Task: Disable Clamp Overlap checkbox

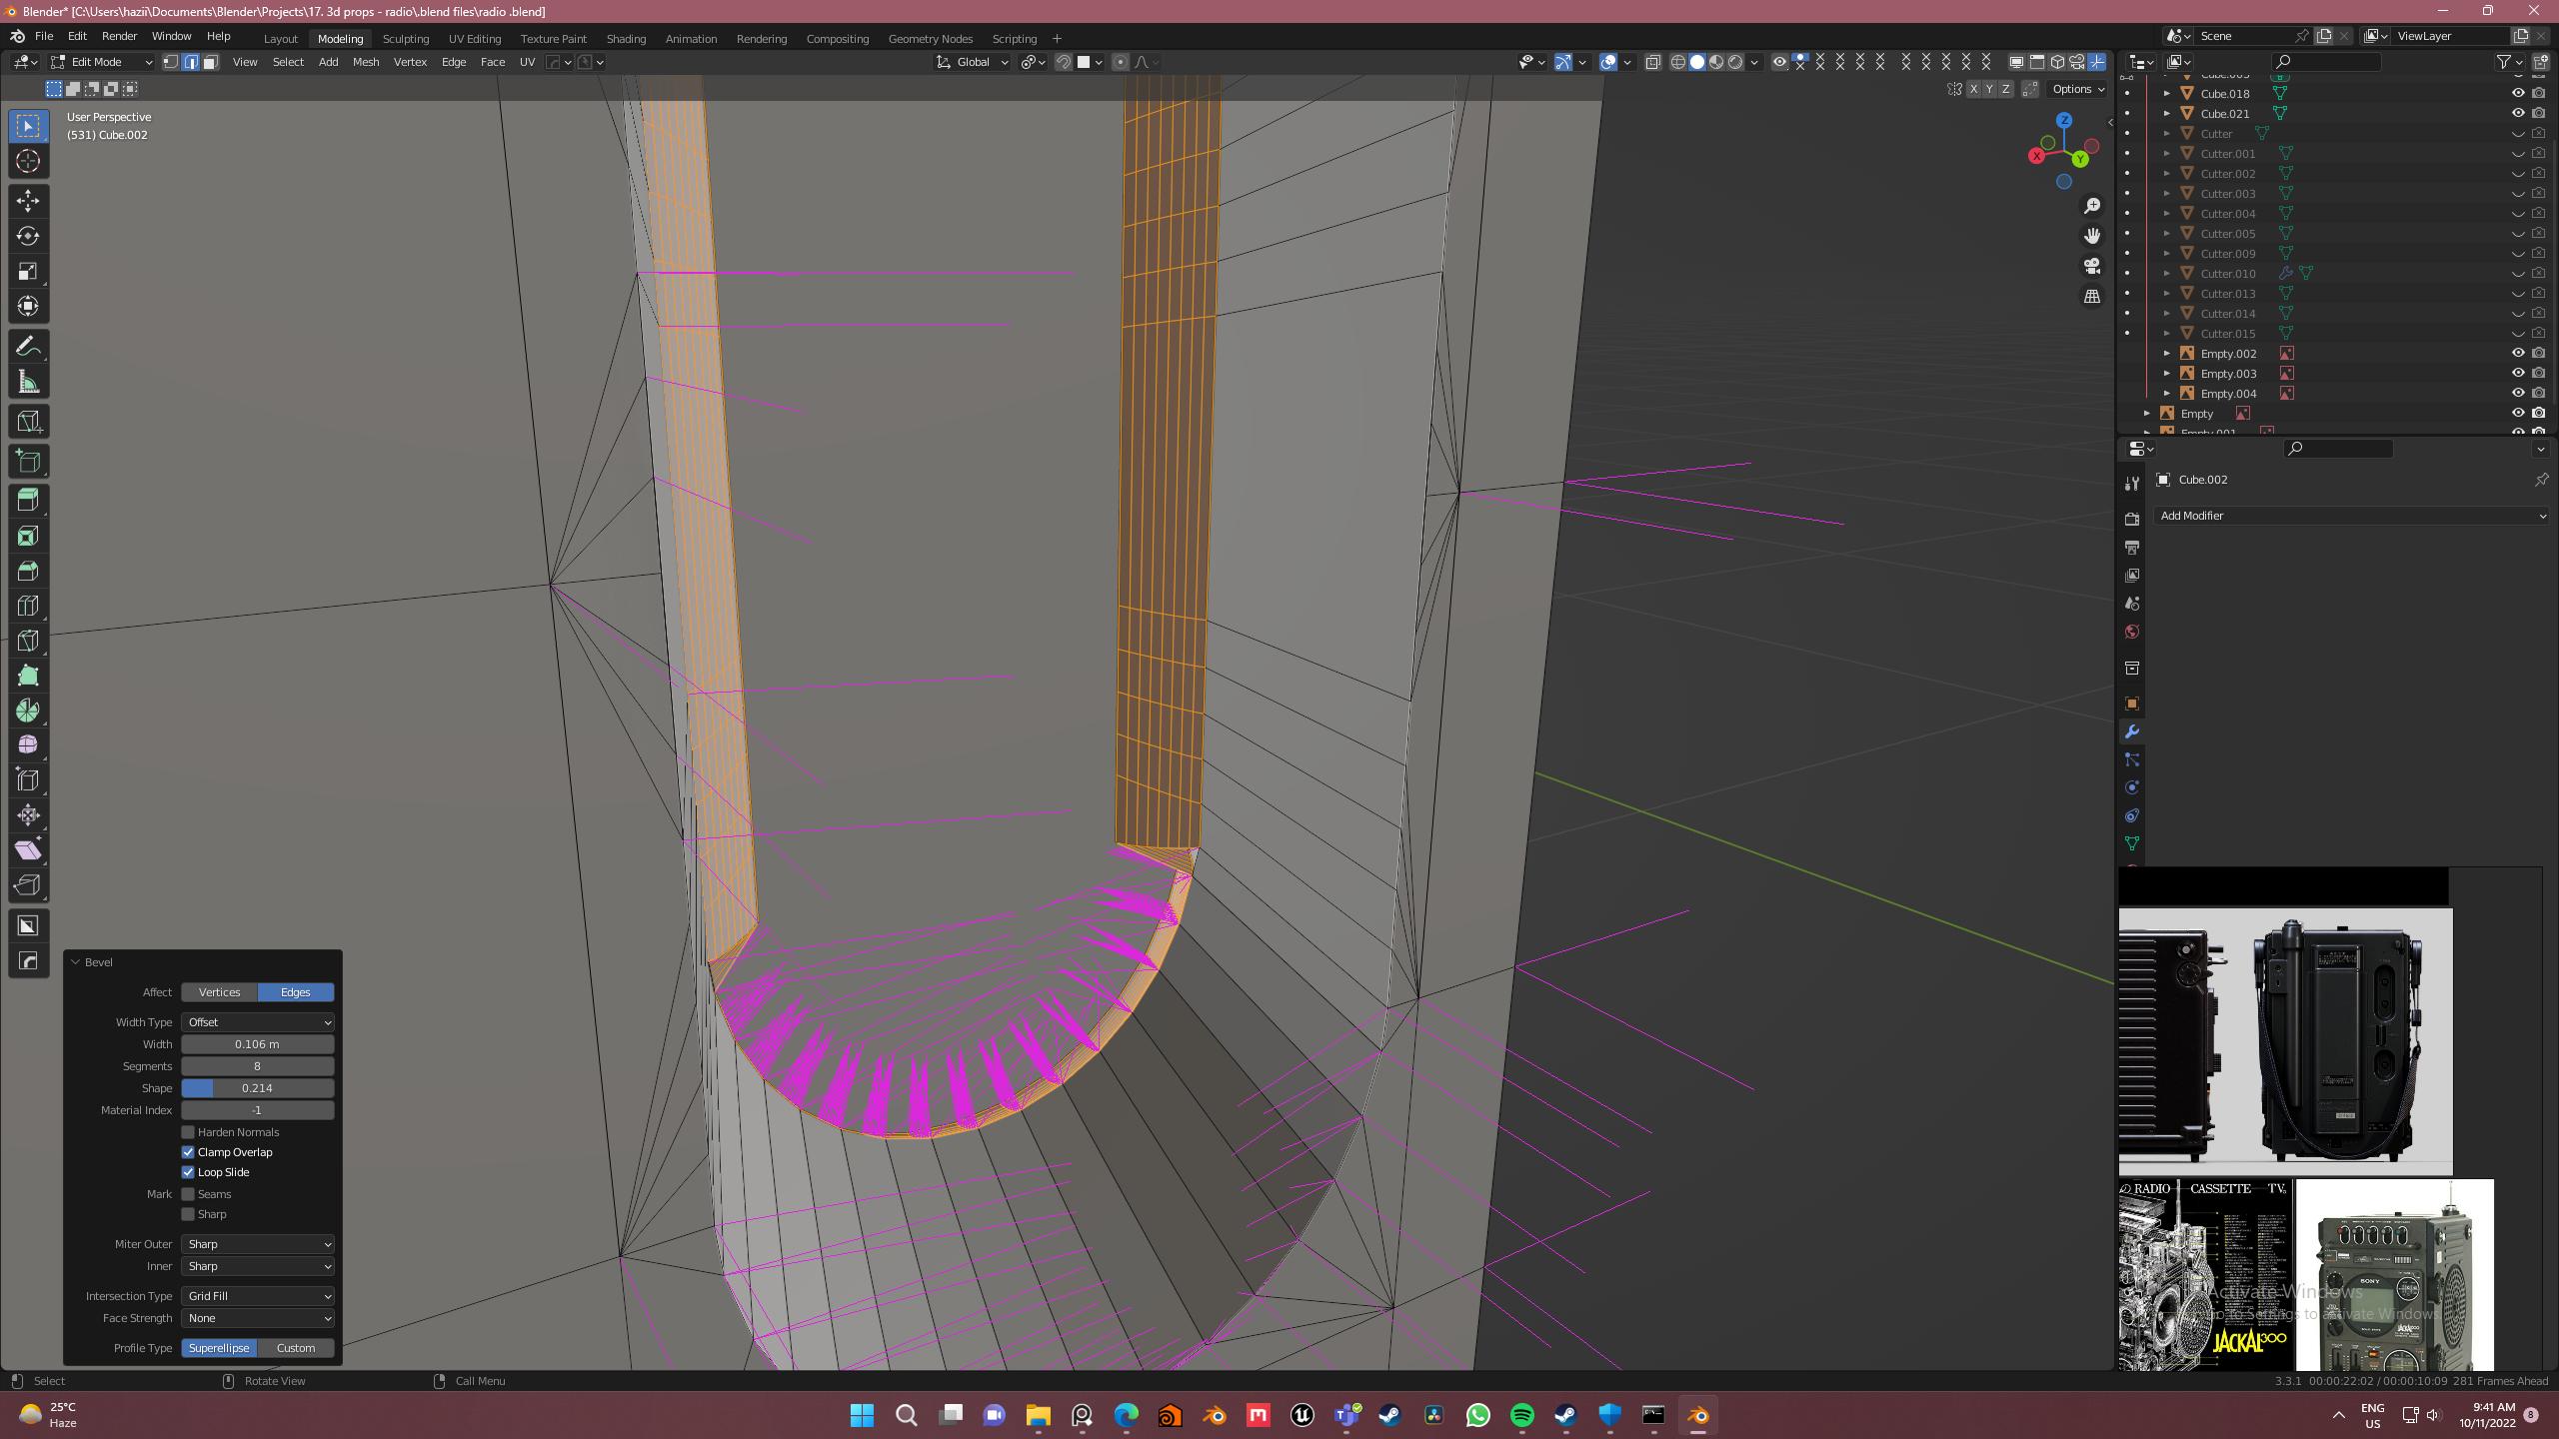Action: (x=188, y=1152)
